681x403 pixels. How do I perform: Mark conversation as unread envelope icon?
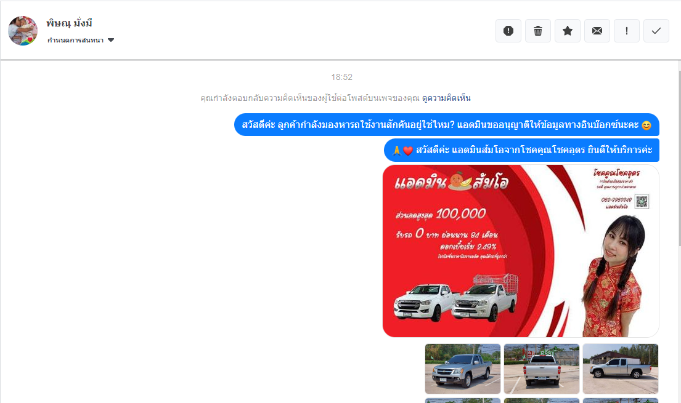597,31
